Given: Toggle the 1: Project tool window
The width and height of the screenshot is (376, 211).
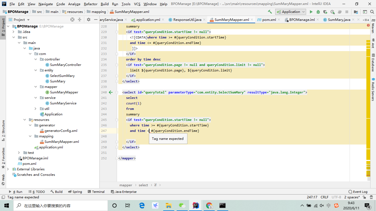Looking at the screenshot, I should click(3, 27).
